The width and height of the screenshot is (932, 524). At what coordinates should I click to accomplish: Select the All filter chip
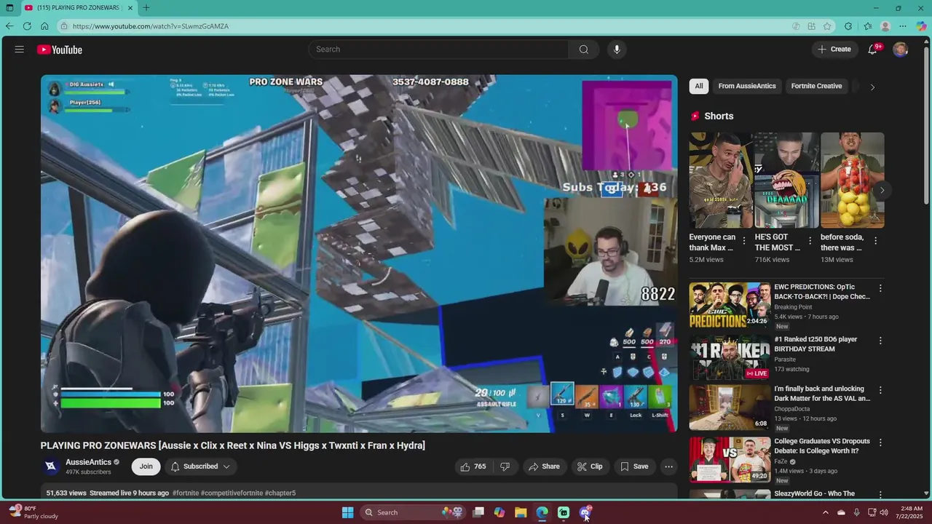coord(699,86)
